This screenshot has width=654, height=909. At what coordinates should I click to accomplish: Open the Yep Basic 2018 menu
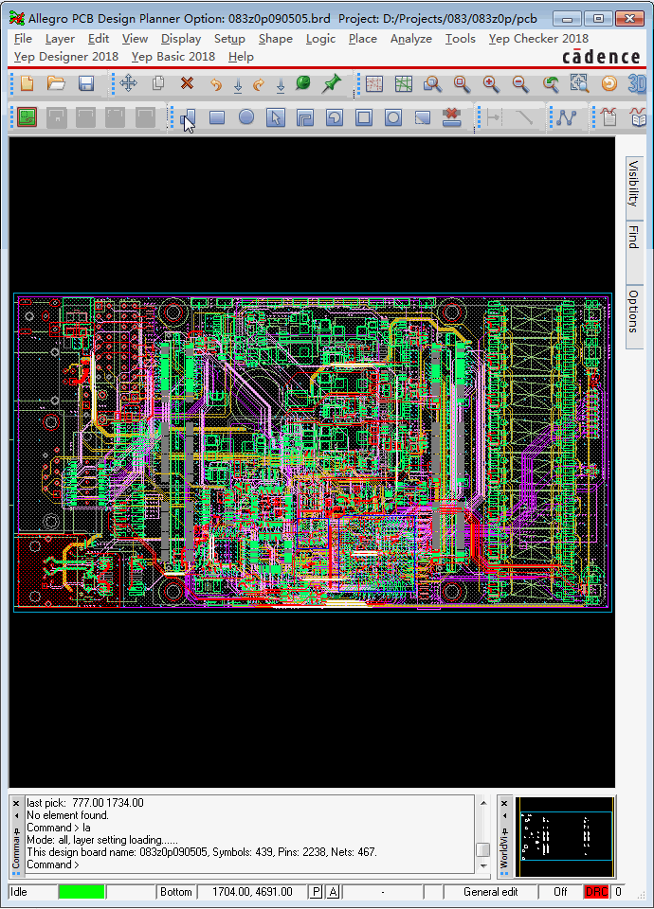pyautogui.click(x=173, y=57)
